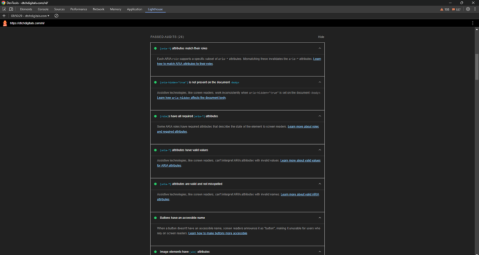Open Lighthouse report tools menu

point(473,23)
